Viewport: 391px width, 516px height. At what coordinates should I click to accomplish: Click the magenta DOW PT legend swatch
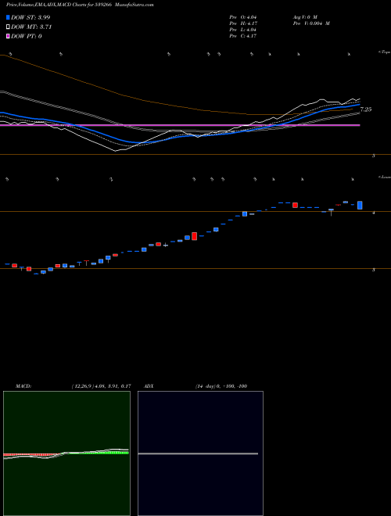point(8,36)
